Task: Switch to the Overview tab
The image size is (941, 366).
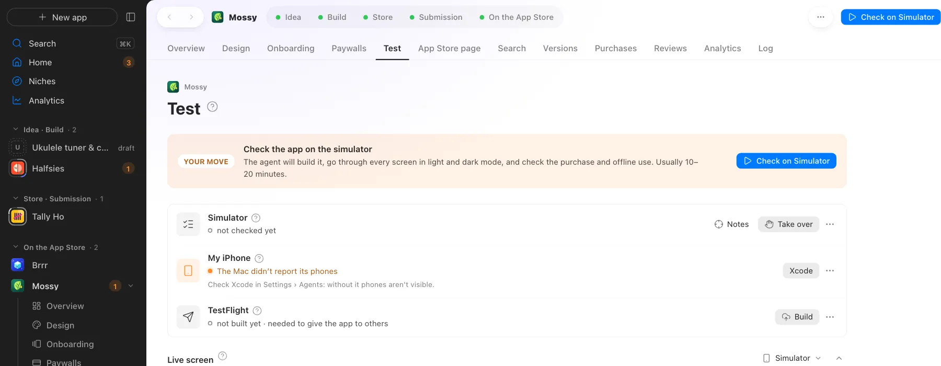Action: 186,48
